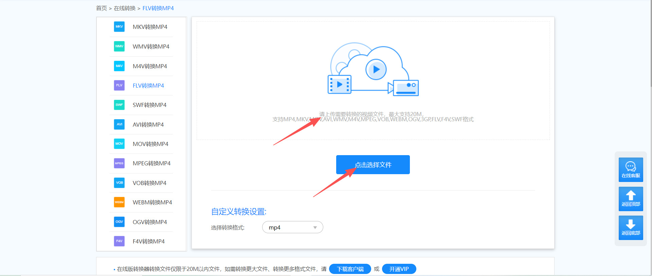
Task: Click the cloud video upload illustration
Action: pos(373,69)
